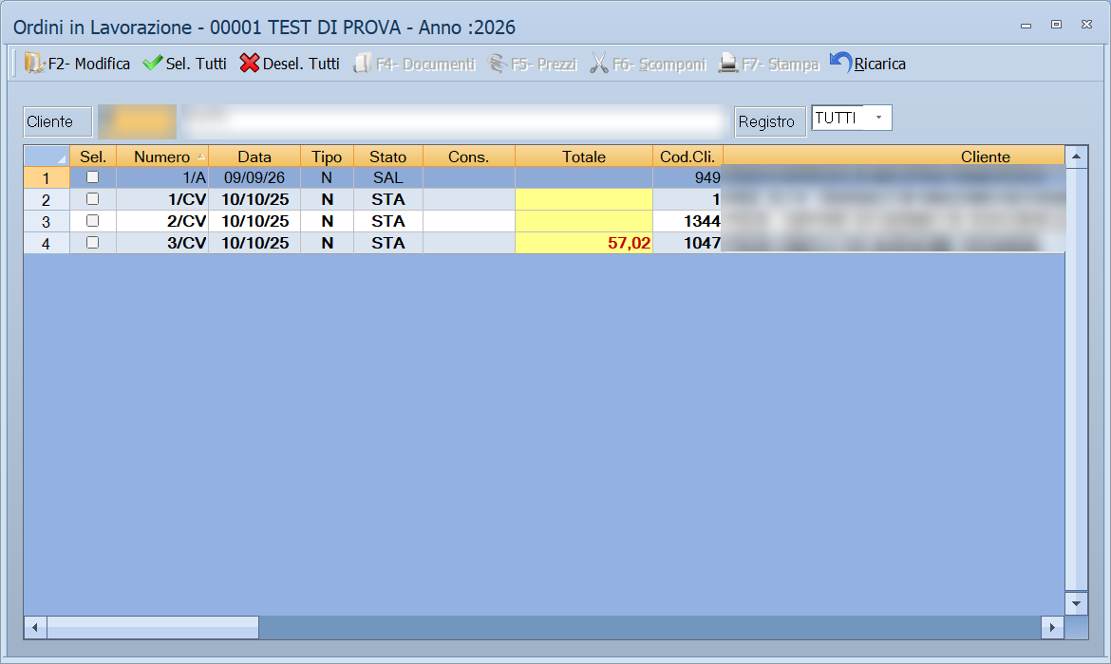The image size is (1111, 664).
Task: Select the row header numbered 4
Action: (x=47, y=244)
